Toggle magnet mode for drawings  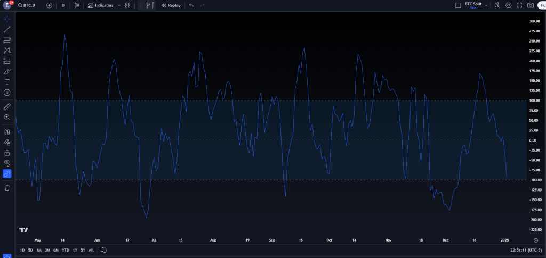[7, 131]
